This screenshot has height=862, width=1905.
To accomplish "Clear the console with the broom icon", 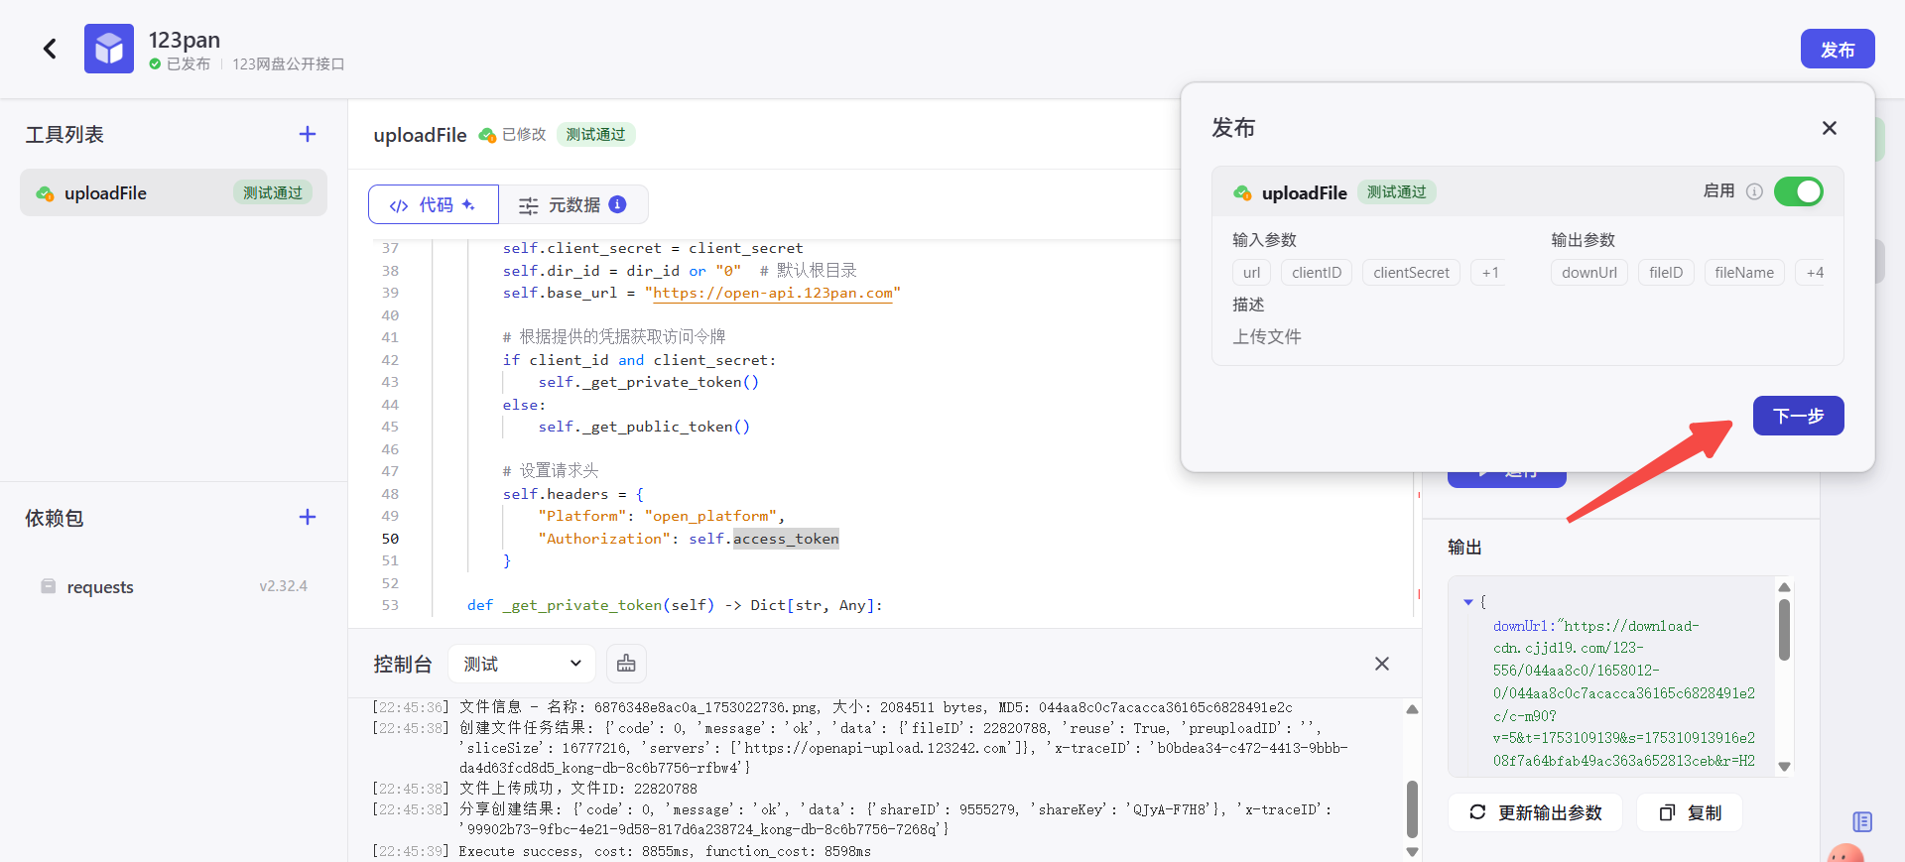I will (x=626, y=664).
